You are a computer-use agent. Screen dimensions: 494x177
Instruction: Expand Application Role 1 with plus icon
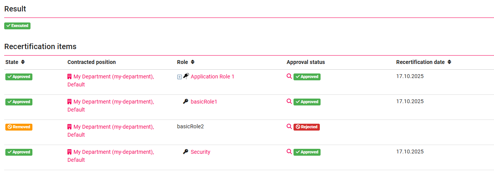pos(180,77)
